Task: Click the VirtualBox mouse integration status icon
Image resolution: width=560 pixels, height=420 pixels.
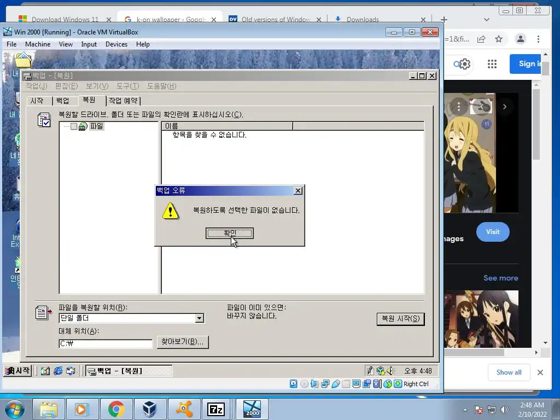Action: pos(388,384)
